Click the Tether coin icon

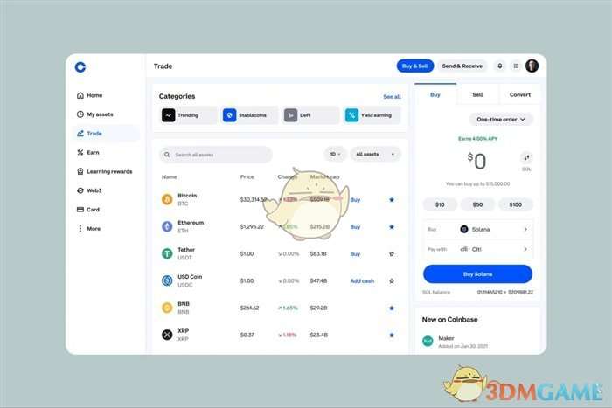point(167,253)
